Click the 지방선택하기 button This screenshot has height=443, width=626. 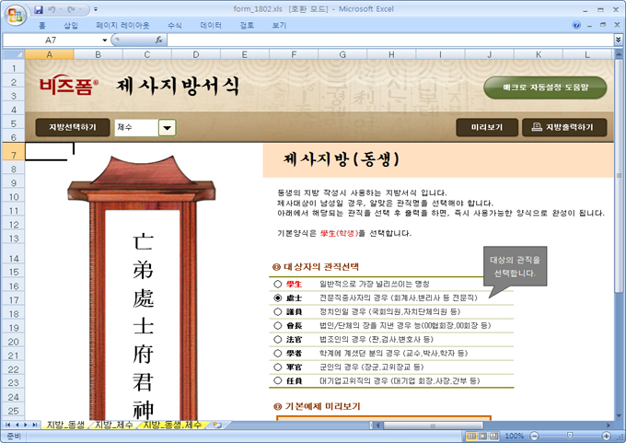pyautogui.click(x=73, y=127)
